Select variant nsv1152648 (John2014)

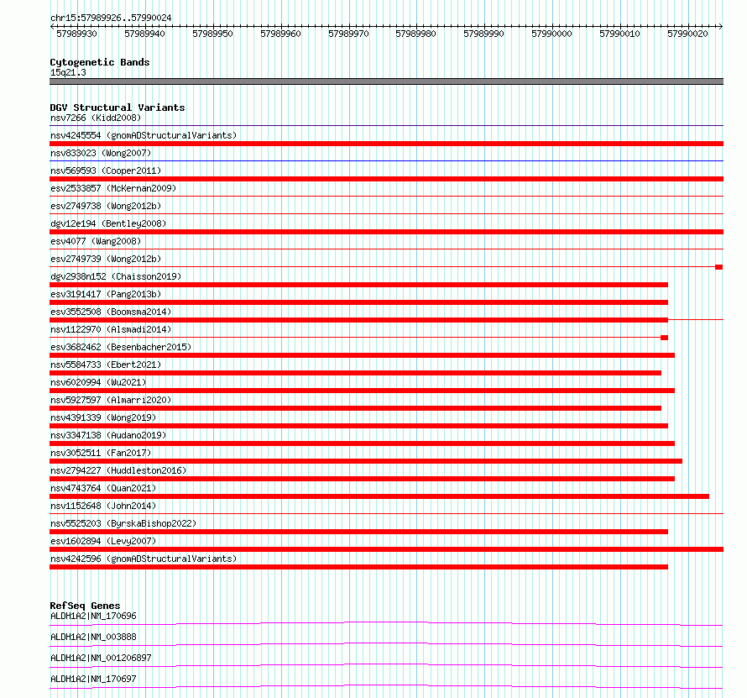pos(103,506)
